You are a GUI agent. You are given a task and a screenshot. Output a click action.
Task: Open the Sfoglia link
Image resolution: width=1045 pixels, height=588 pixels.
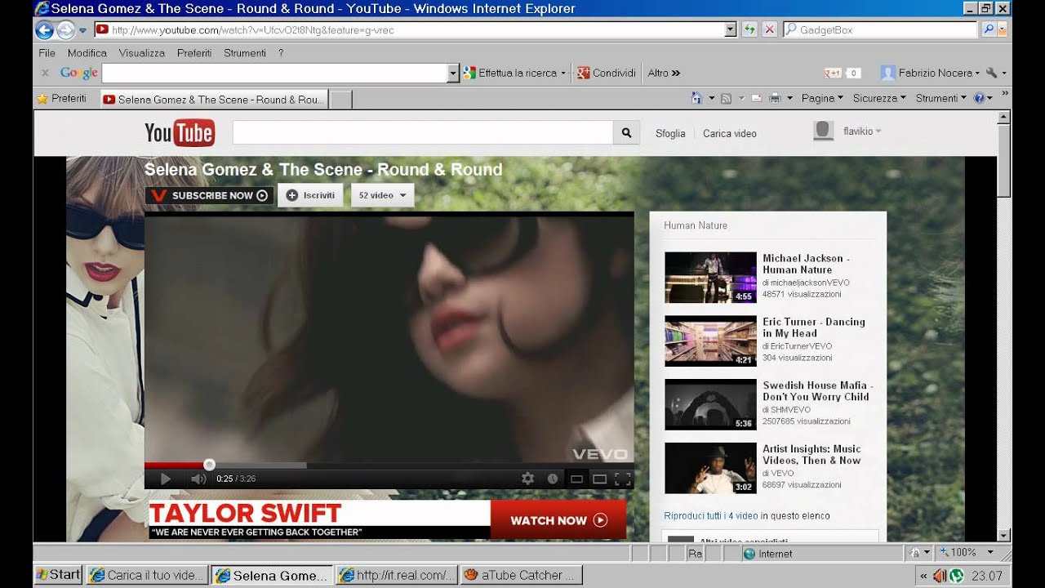point(670,133)
